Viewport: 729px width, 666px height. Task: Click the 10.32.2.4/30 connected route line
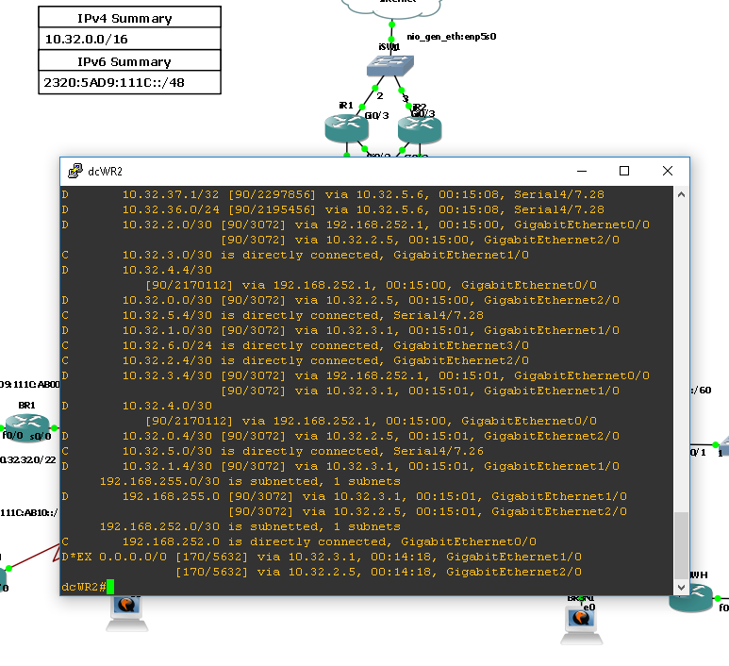(295, 360)
